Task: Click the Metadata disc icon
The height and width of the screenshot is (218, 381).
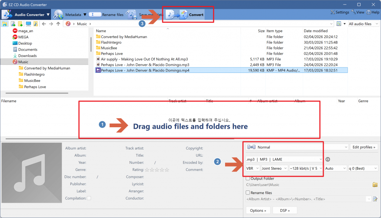Action: 58,15
